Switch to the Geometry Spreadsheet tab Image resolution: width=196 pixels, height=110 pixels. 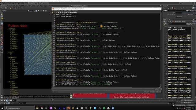click(45, 6)
